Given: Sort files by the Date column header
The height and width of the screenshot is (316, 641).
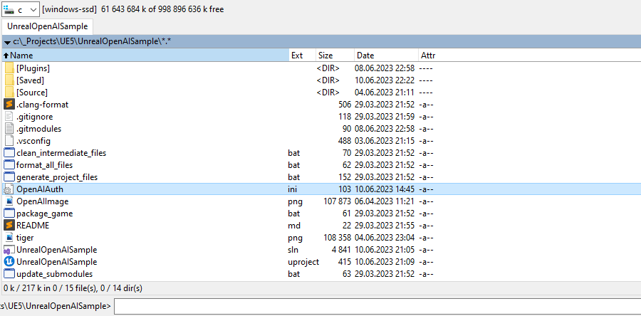Looking at the screenshot, I should pos(386,55).
